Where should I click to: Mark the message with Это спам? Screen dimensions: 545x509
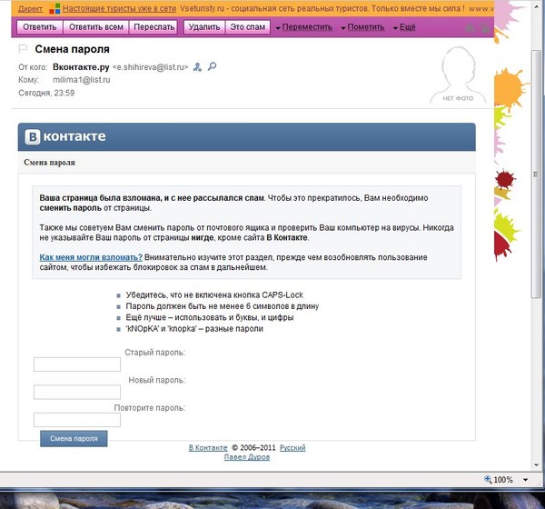point(247,27)
